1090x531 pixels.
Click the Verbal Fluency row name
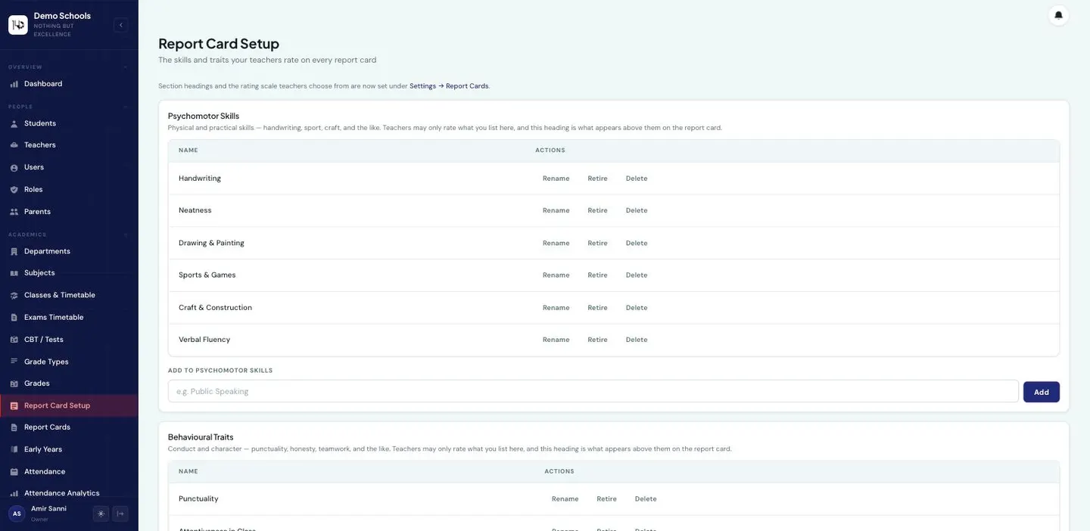(x=204, y=340)
